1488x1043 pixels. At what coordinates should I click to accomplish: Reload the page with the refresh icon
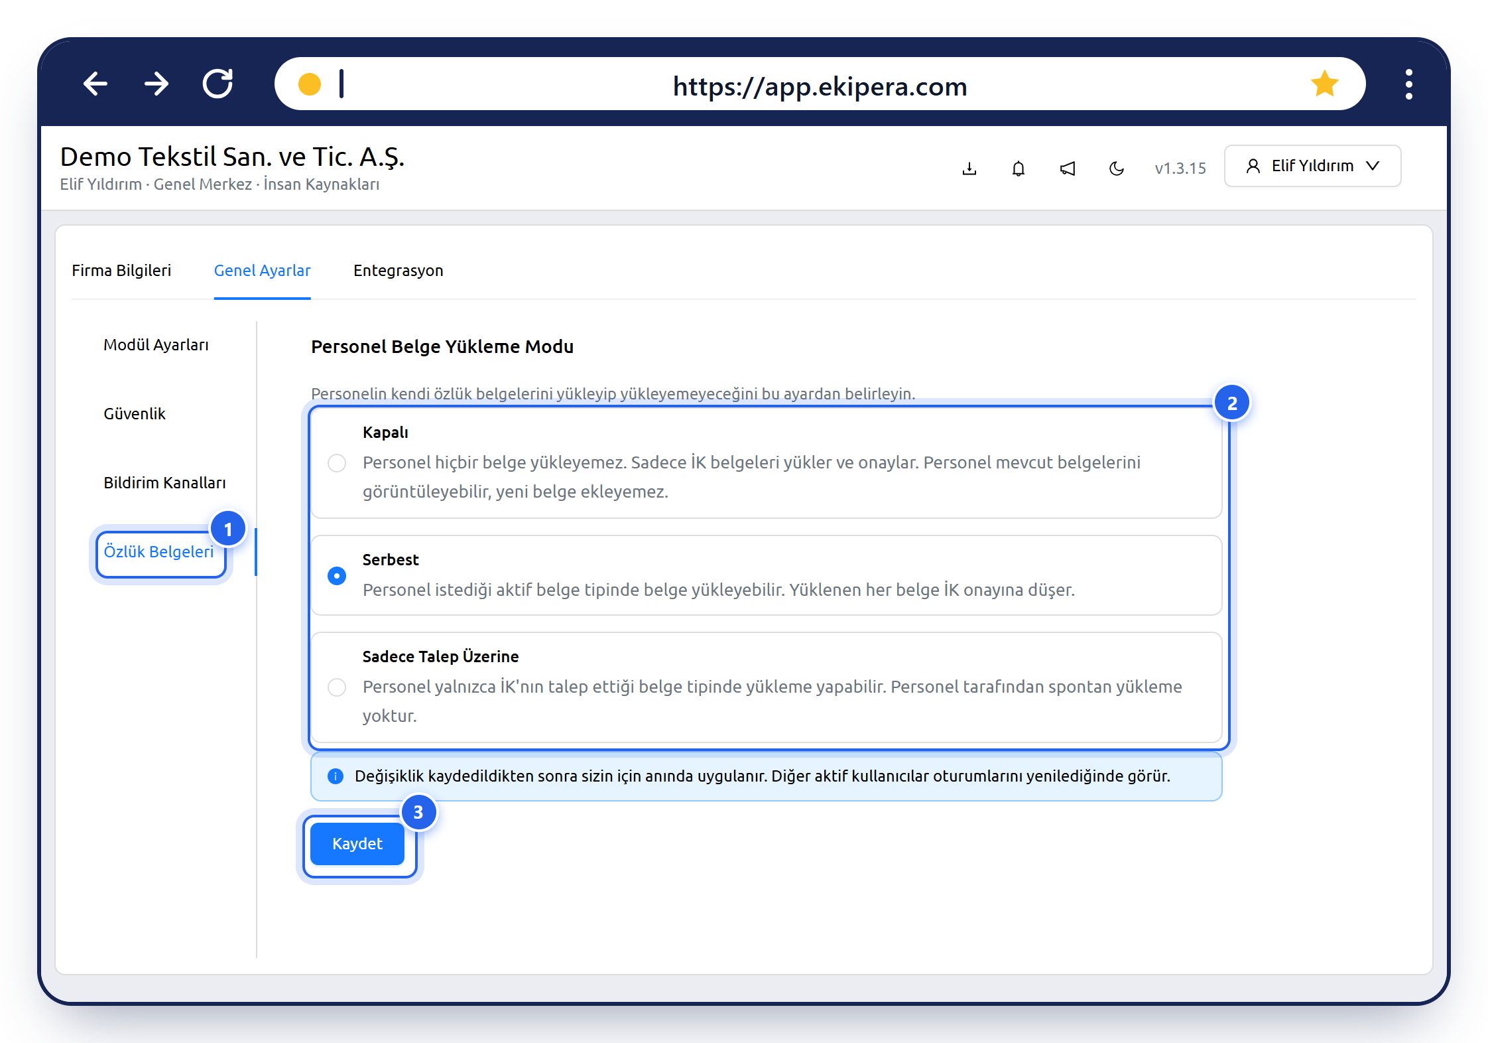[x=217, y=84]
